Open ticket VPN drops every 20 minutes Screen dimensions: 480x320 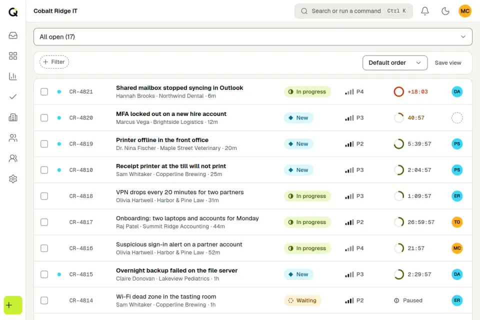(x=179, y=192)
